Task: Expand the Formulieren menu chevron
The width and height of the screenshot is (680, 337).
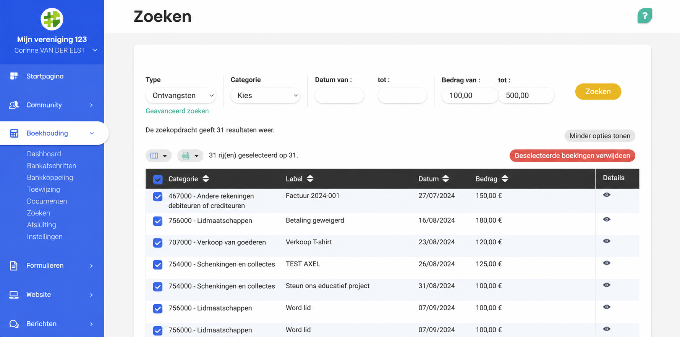Action: (x=91, y=266)
